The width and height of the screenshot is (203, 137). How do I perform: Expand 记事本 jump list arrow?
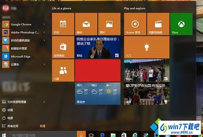pyautogui.click(x=44, y=65)
